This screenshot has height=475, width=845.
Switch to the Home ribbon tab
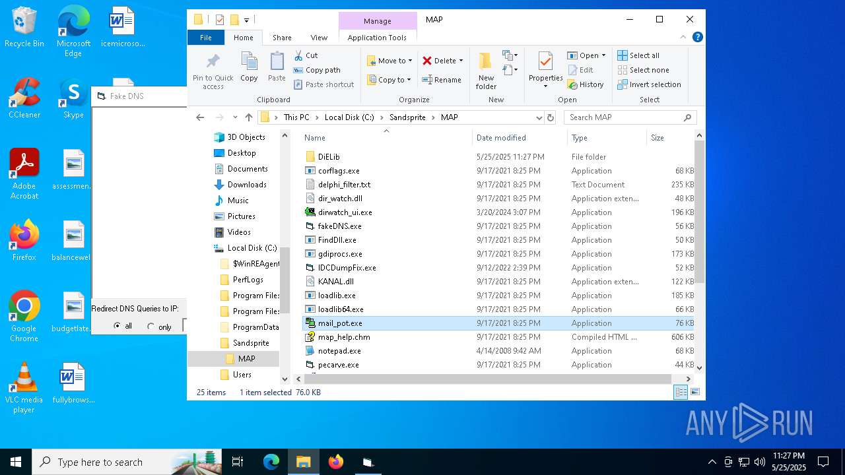(244, 38)
